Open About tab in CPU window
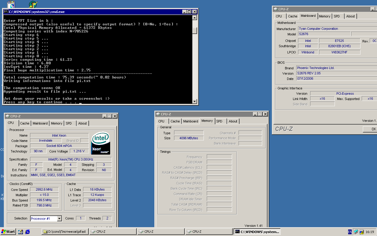Image resolution: width=377 pixels, height=236 pixels. 82,123
